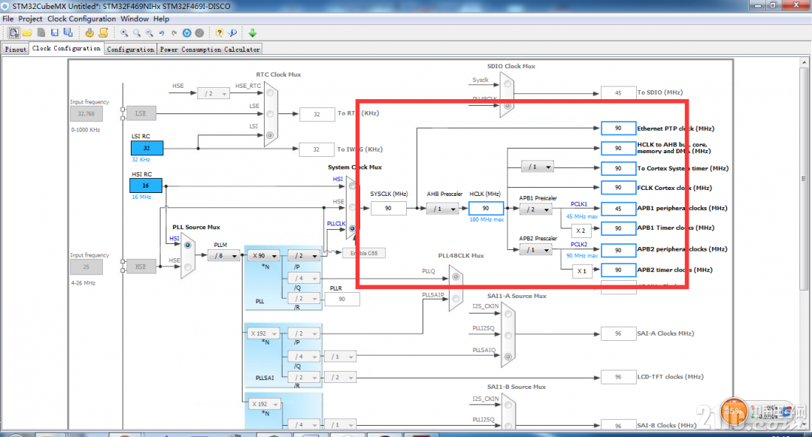Select I2S_CKIN on SAI1-A Source Mux
This screenshot has width=812, height=437.
click(508, 314)
